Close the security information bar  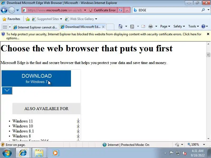click(x=208, y=34)
